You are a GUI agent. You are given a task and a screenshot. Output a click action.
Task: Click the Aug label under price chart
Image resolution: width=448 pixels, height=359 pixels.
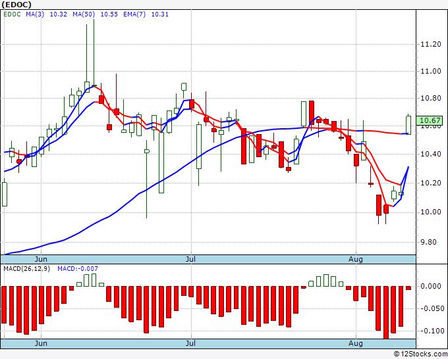(x=356, y=259)
